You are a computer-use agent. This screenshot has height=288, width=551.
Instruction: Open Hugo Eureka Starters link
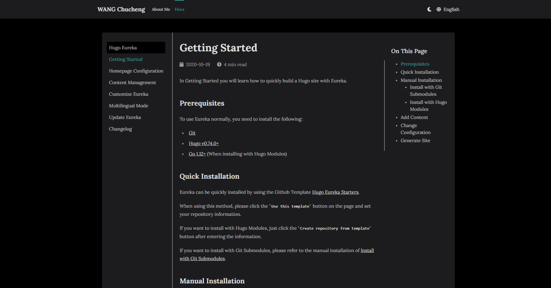pos(335,192)
